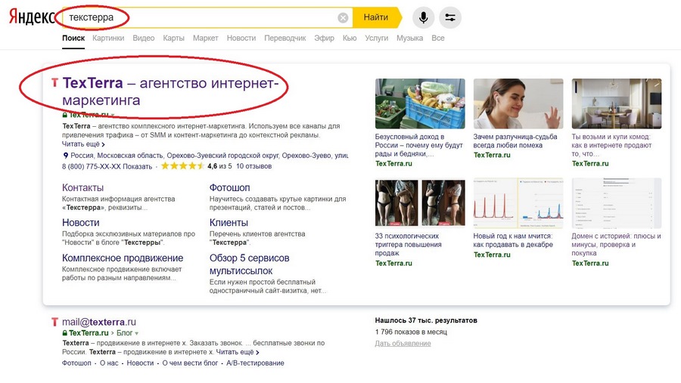Click the 'Дать объявление' link
Screen dimensions: 681x383
(403, 344)
